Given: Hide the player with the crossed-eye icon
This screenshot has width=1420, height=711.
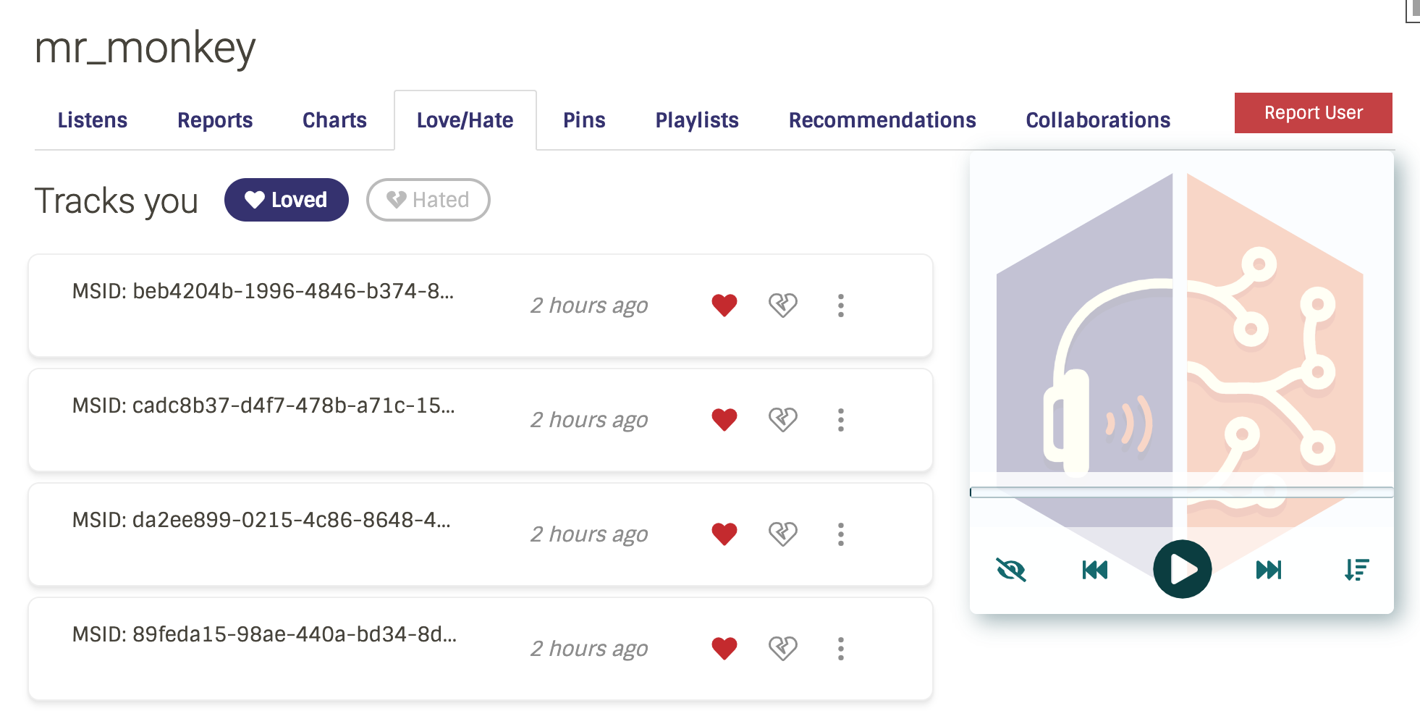Looking at the screenshot, I should tap(1011, 570).
